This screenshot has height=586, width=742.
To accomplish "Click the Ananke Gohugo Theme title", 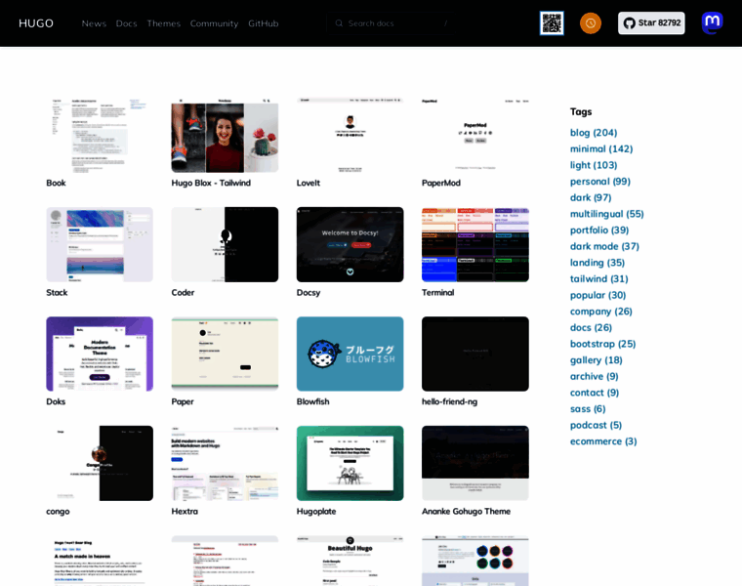I will (x=466, y=511).
